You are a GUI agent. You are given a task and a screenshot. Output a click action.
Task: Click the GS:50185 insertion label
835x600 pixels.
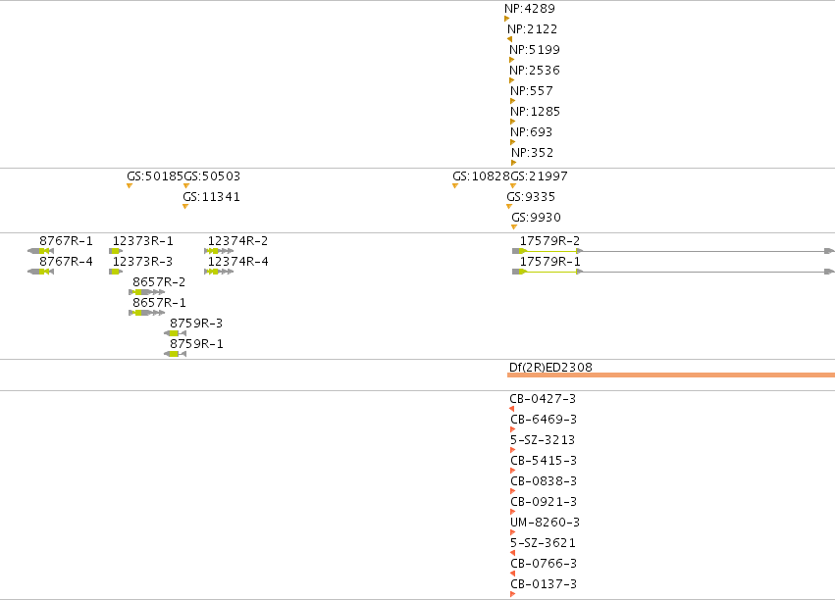(x=155, y=176)
